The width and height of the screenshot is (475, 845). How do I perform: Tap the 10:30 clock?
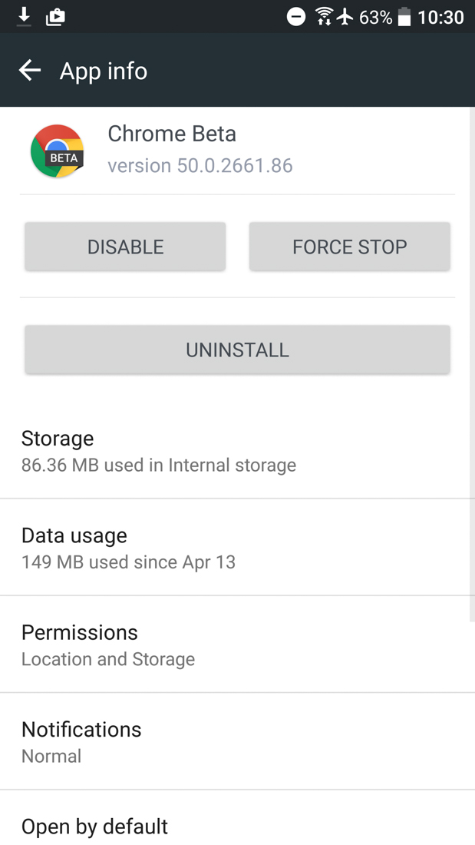440,17
